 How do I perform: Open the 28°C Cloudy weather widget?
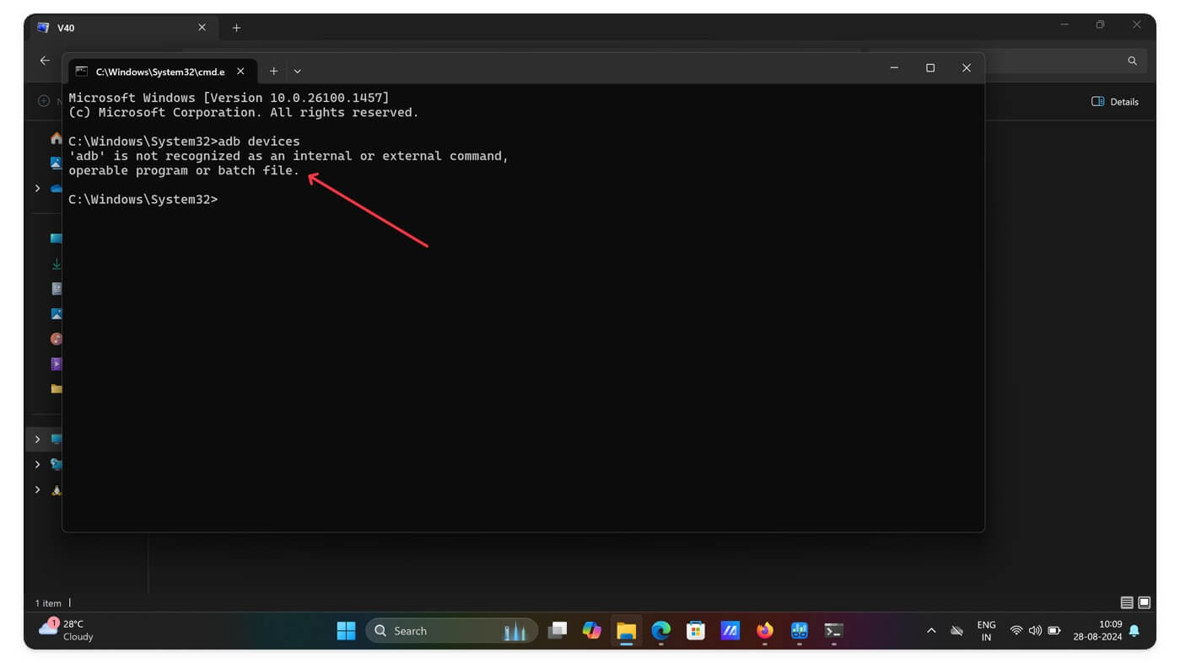tap(67, 630)
